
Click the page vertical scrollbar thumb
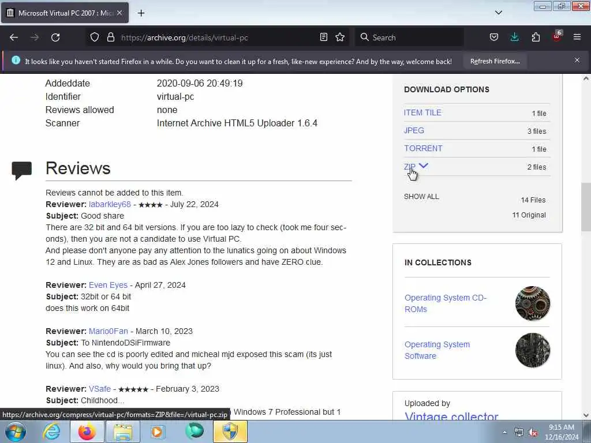pos(586,207)
